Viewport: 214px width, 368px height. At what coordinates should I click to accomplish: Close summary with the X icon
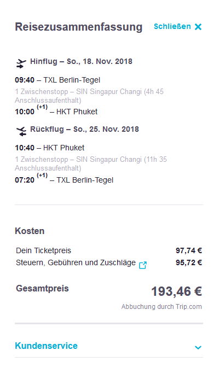click(x=198, y=27)
